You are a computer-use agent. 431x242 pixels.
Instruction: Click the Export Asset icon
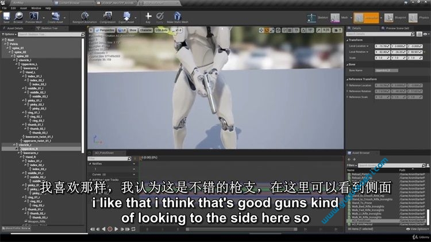(126, 16)
